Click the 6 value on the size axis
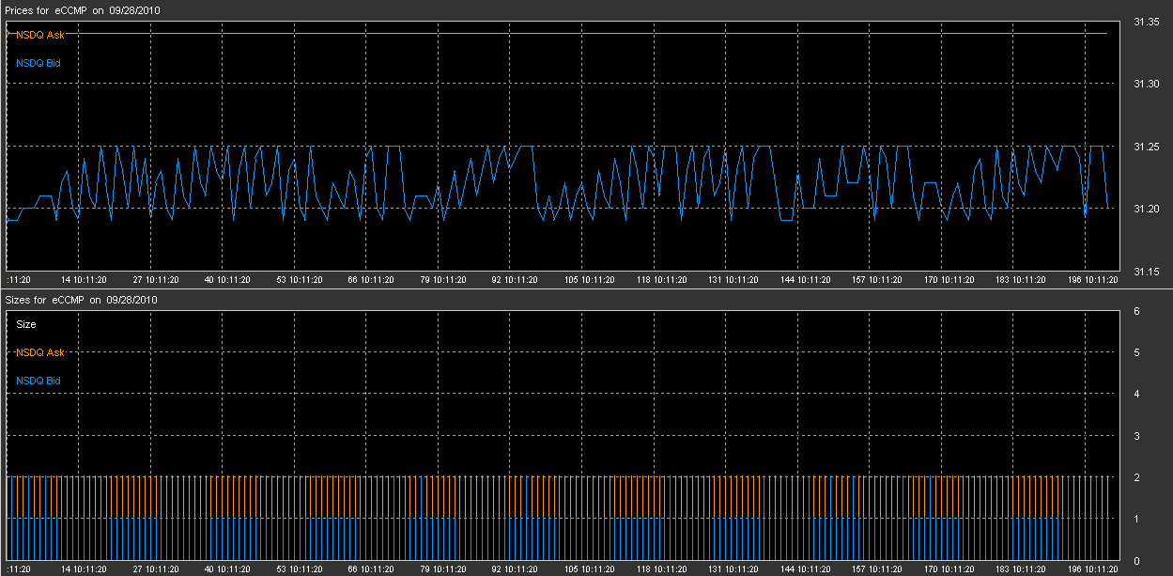The image size is (1173, 576). (x=1136, y=311)
